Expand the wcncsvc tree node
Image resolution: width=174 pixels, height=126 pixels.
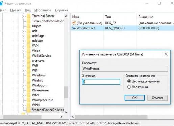(x=23, y=61)
